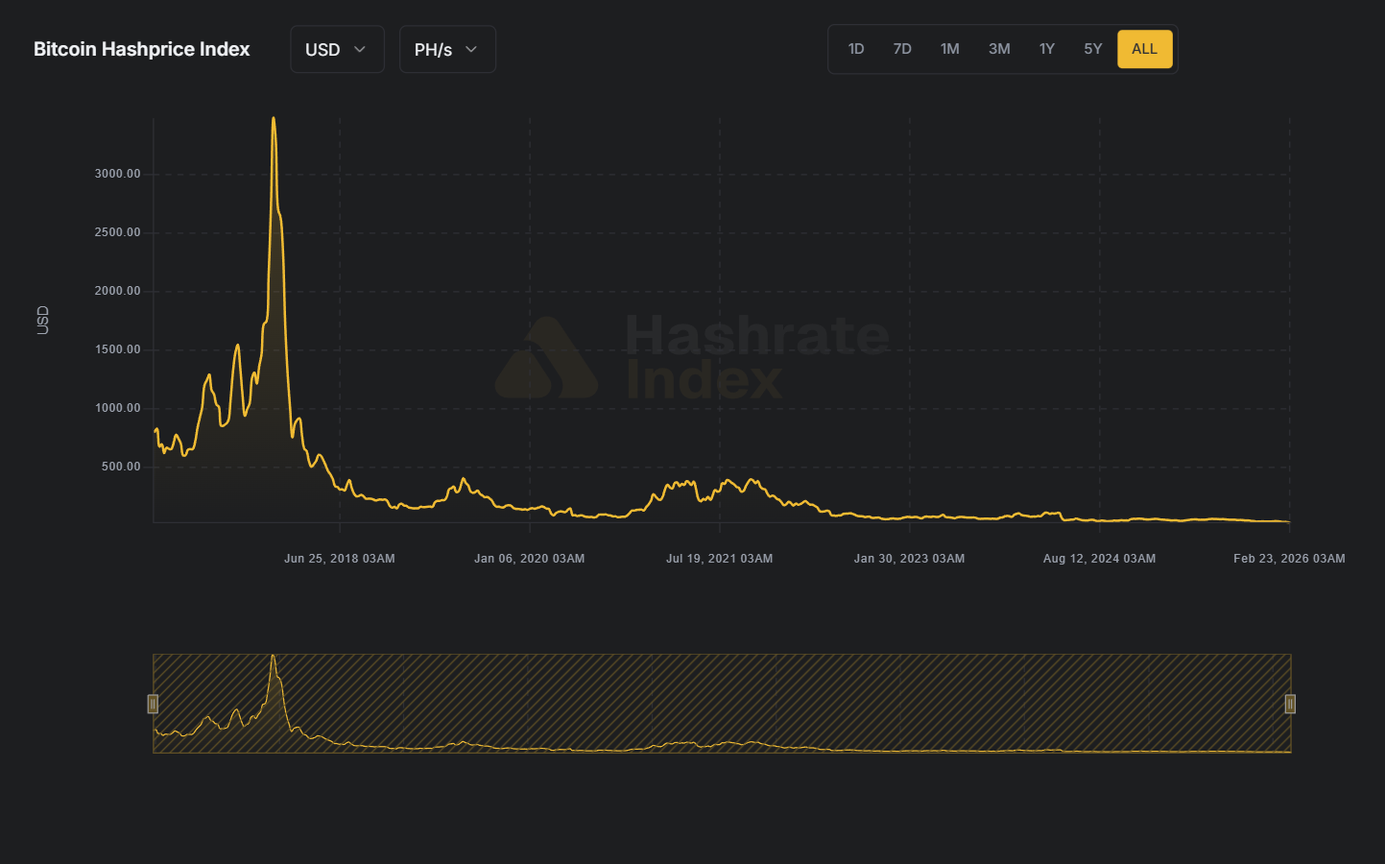Select the 7D time range
The width and height of the screenshot is (1385, 864).
tap(902, 48)
